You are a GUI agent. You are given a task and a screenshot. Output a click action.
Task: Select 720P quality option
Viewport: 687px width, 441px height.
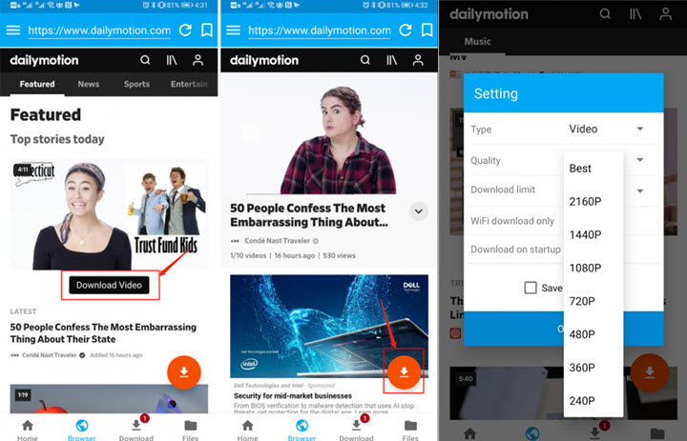tap(582, 301)
